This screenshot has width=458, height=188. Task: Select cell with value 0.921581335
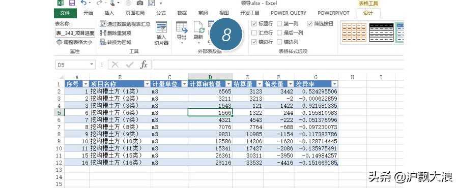click(x=316, y=106)
